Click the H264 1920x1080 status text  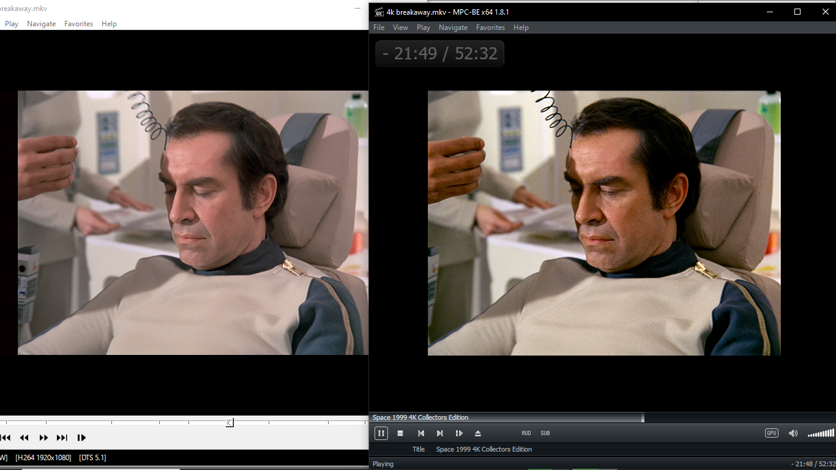pyautogui.click(x=43, y=458)
